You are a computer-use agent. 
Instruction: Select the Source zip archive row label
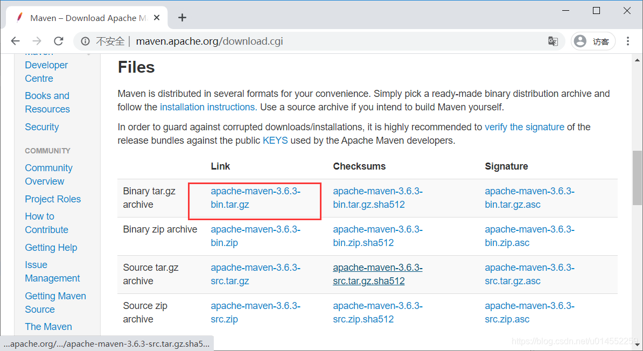point(145,312)
